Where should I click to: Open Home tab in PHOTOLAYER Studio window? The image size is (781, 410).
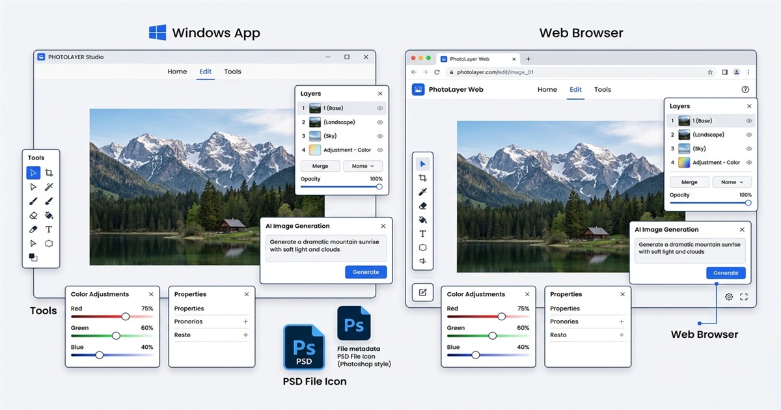pyautogui.click(x=177, y=72)
